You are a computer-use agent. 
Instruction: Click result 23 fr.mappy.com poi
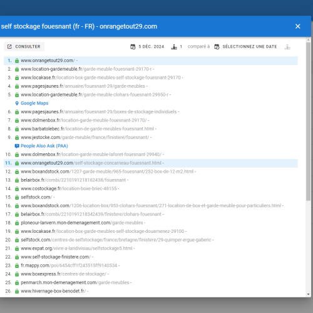tap(69, 265)
